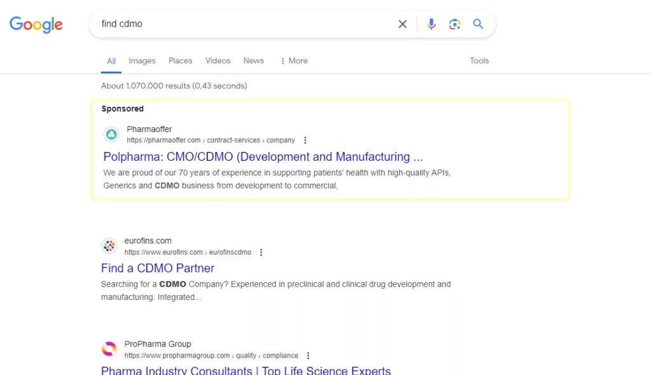This screenshot has height=375, width=651.
Task: Open options menu for Pharmaoffer ad
Action: point(305,140)
